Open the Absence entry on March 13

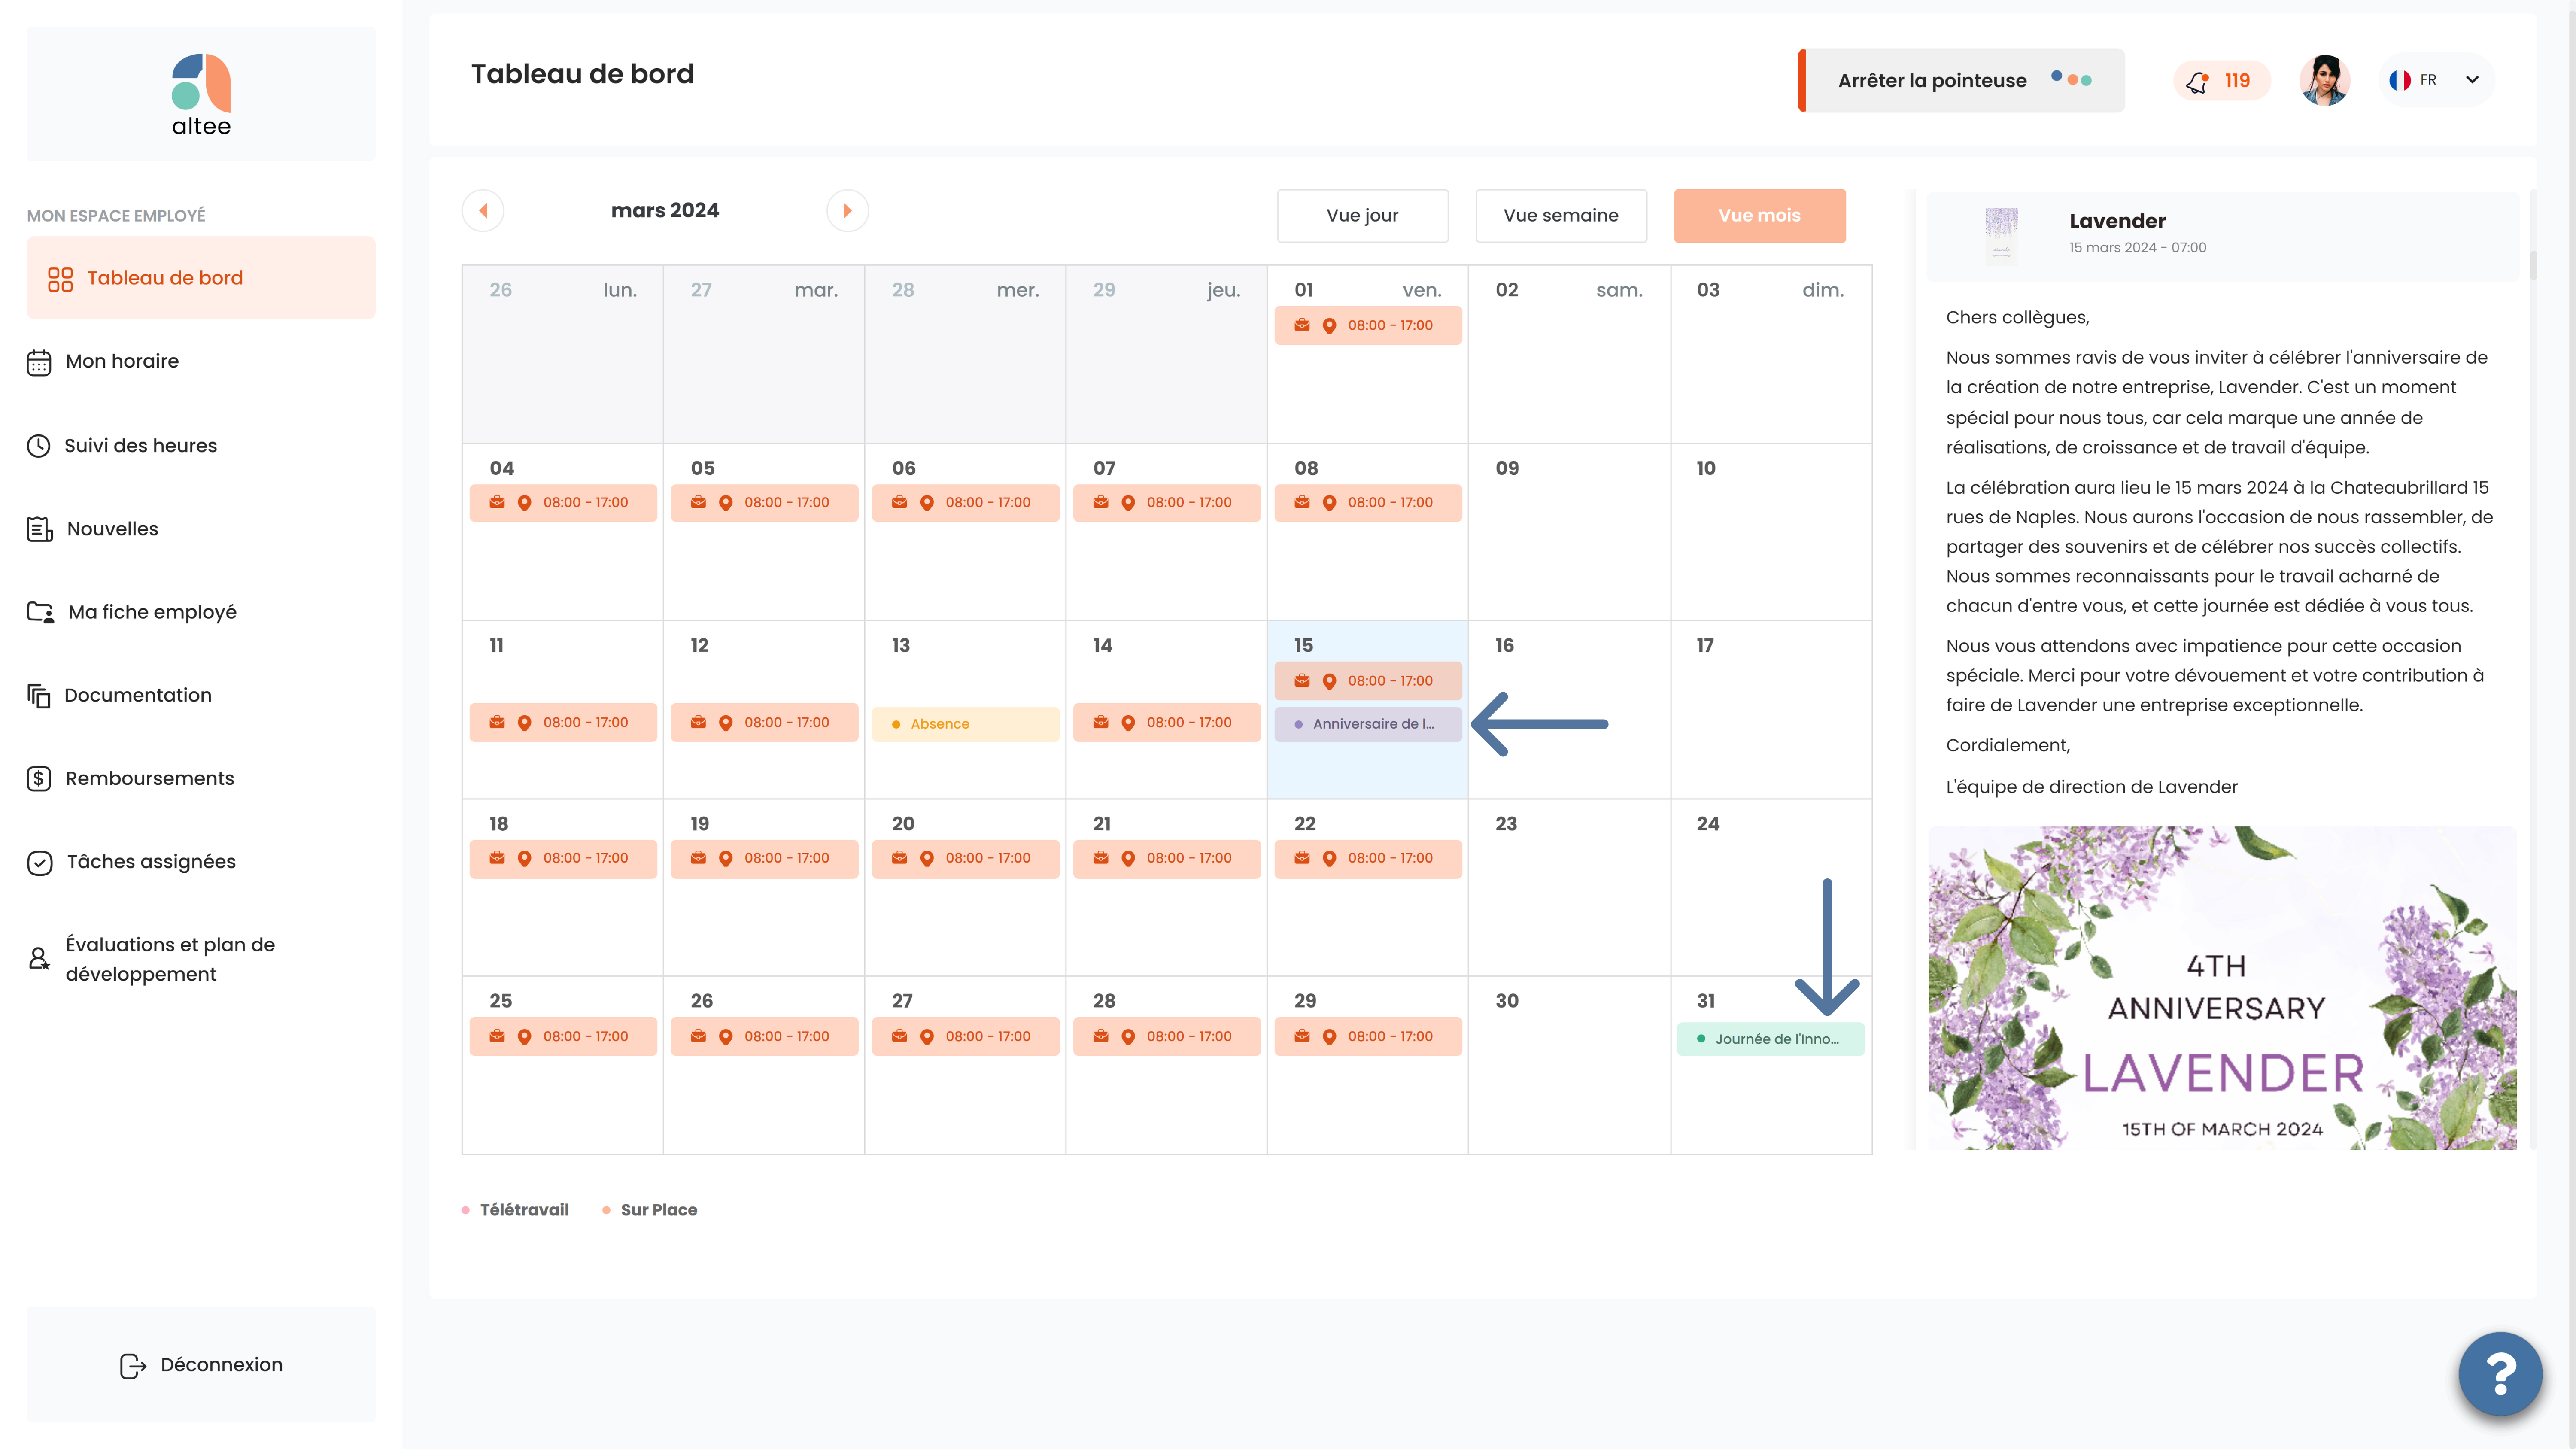tap(965, 724)
